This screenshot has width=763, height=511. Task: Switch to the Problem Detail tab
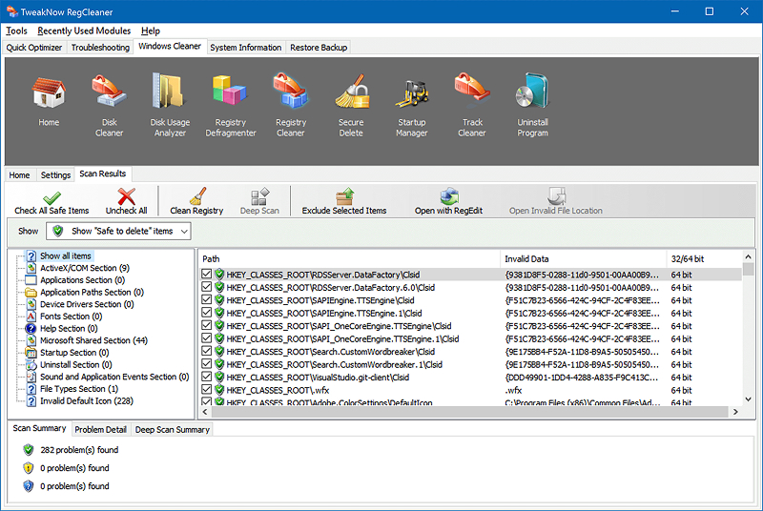(101, 429)
